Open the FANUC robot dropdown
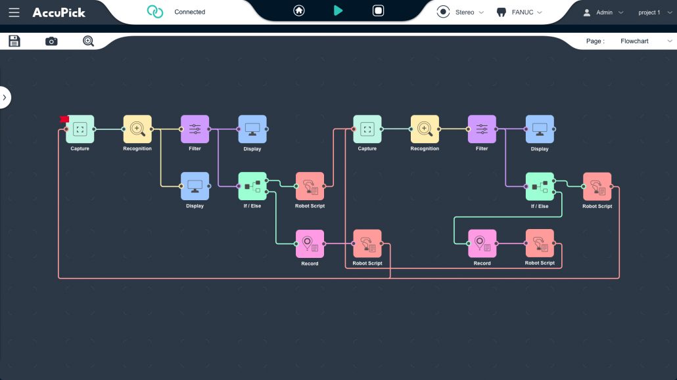Viewport: 677px width, 380px height. 519,12
